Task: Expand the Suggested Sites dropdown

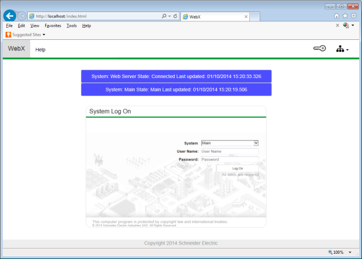Action: tap(25, 35)
